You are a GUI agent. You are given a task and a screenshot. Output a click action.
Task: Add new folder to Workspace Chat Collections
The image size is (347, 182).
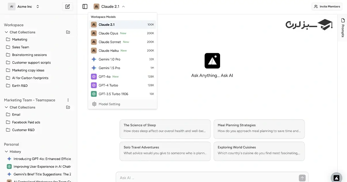click(x=68, y=32)
